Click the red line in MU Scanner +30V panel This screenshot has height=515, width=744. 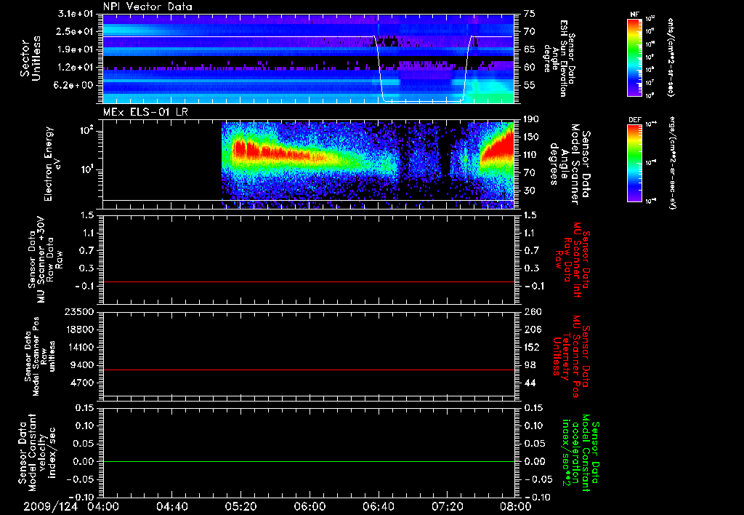click(308, 282)
